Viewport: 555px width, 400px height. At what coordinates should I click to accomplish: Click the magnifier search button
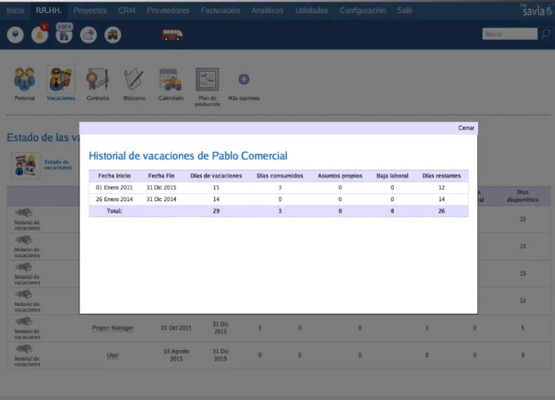pos(545,34)
